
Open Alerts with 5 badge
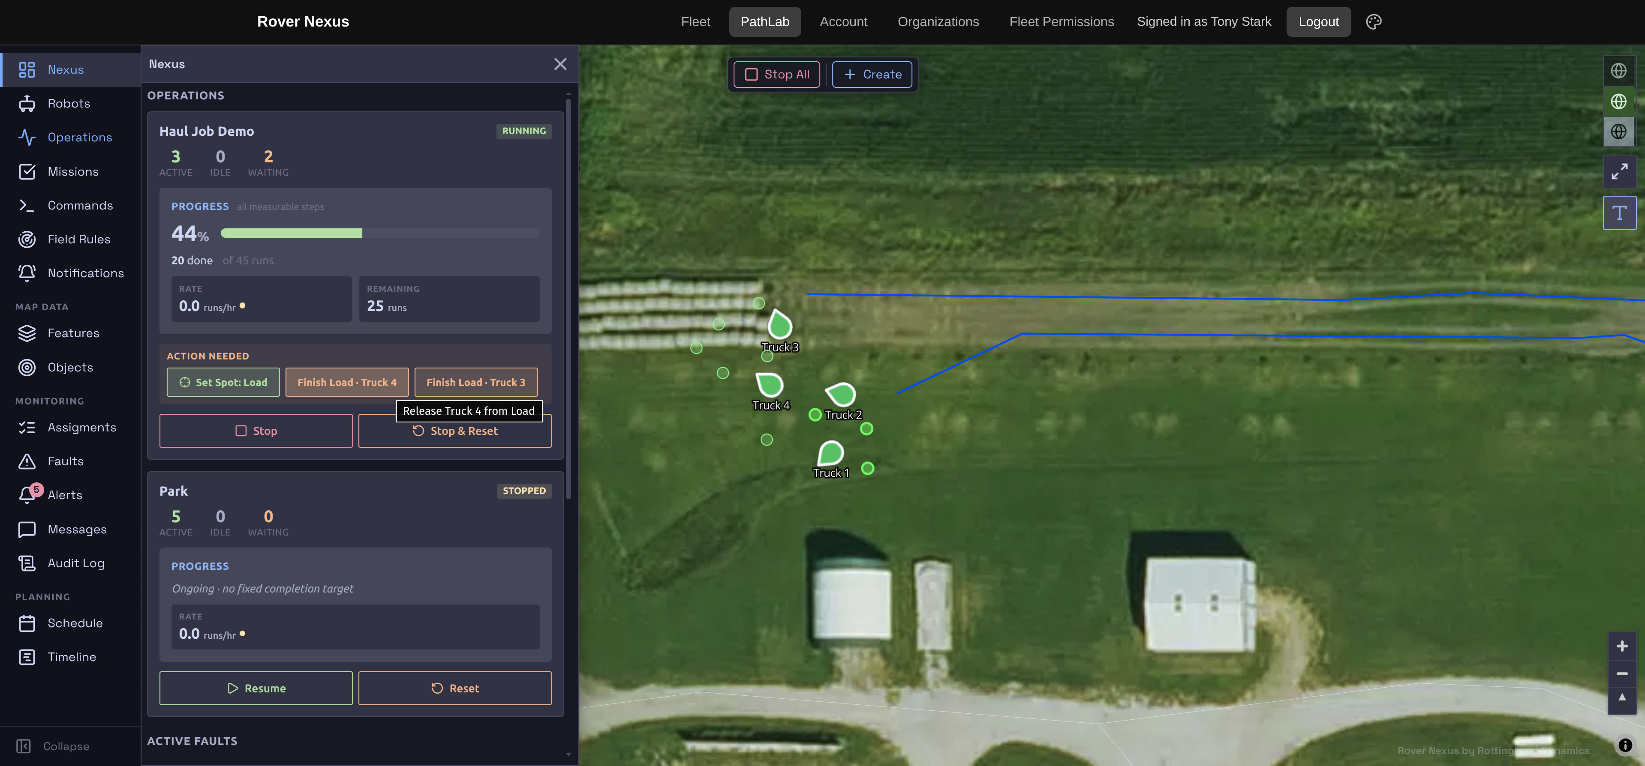point(70,495)
